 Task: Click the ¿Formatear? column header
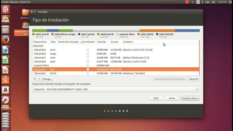point(88,42)
